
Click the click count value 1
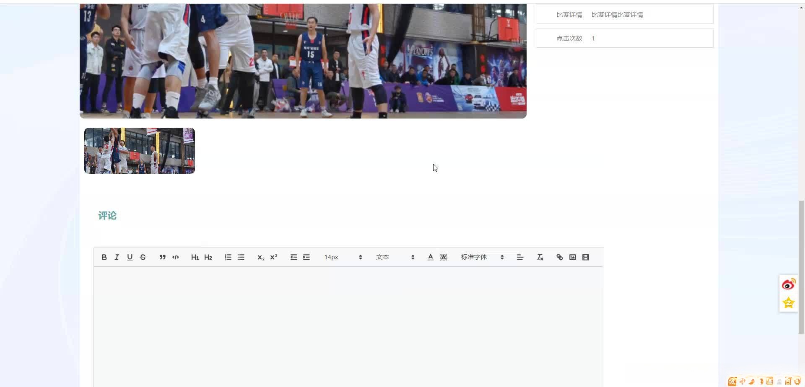pyautogui.click(x=593, y=39)
